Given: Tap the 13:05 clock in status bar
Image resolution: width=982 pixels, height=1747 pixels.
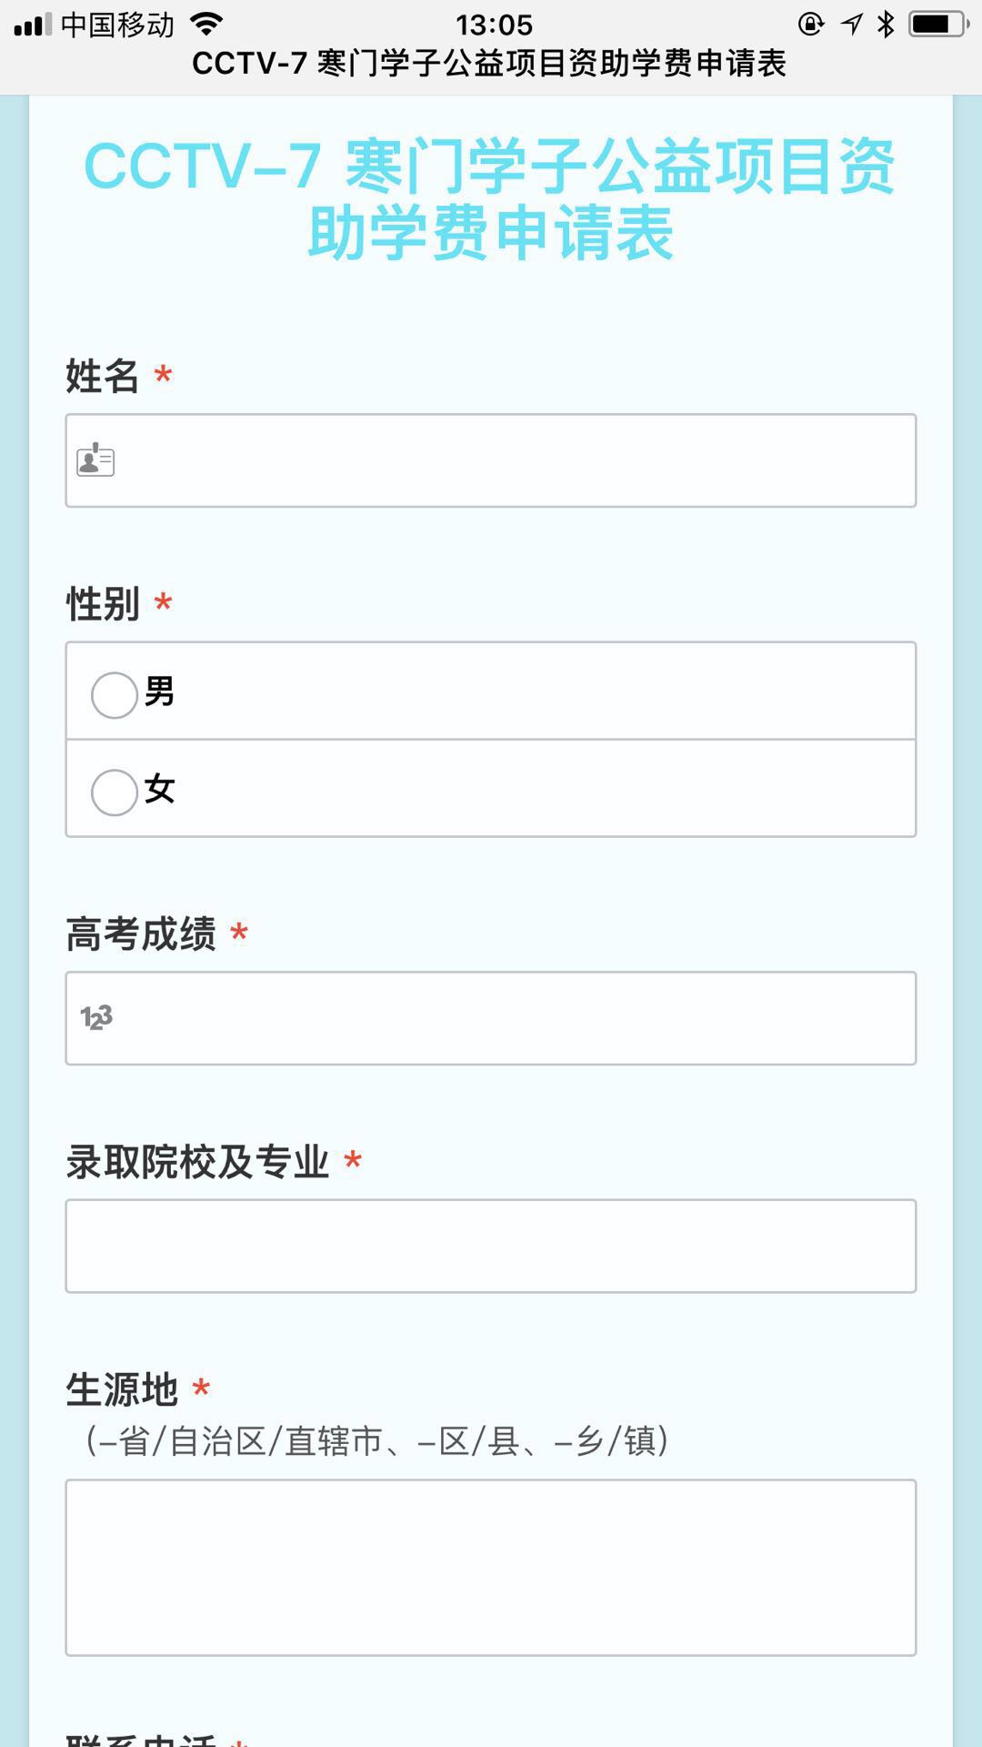Looking at the screenshot, I should click(x=494, y=25).
